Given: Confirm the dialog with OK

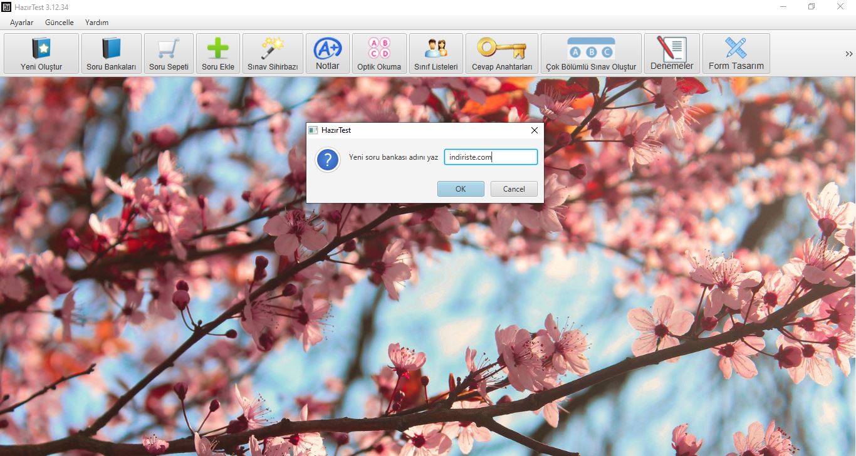Looking at the screenshot, I should (461, 189).
